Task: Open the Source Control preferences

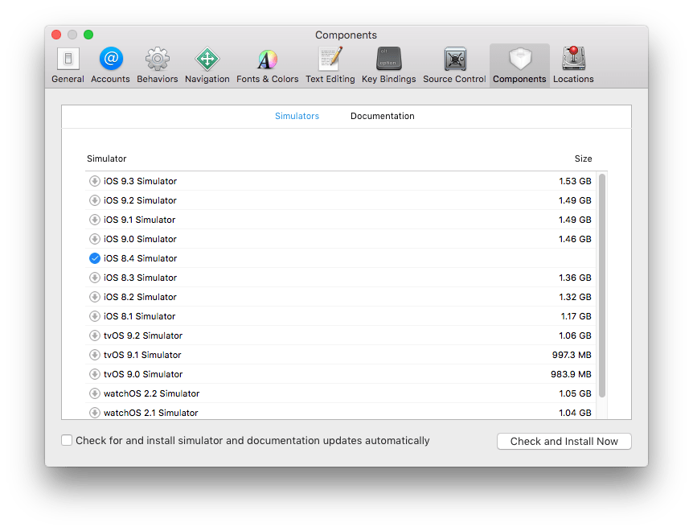Action: [454, 65]
